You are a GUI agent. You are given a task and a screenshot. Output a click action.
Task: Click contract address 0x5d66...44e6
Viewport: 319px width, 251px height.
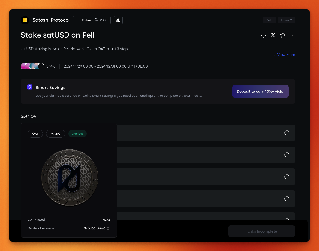95,228
